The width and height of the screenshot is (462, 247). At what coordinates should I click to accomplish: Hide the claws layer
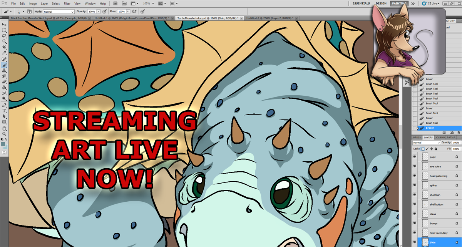tap(415, 214)
